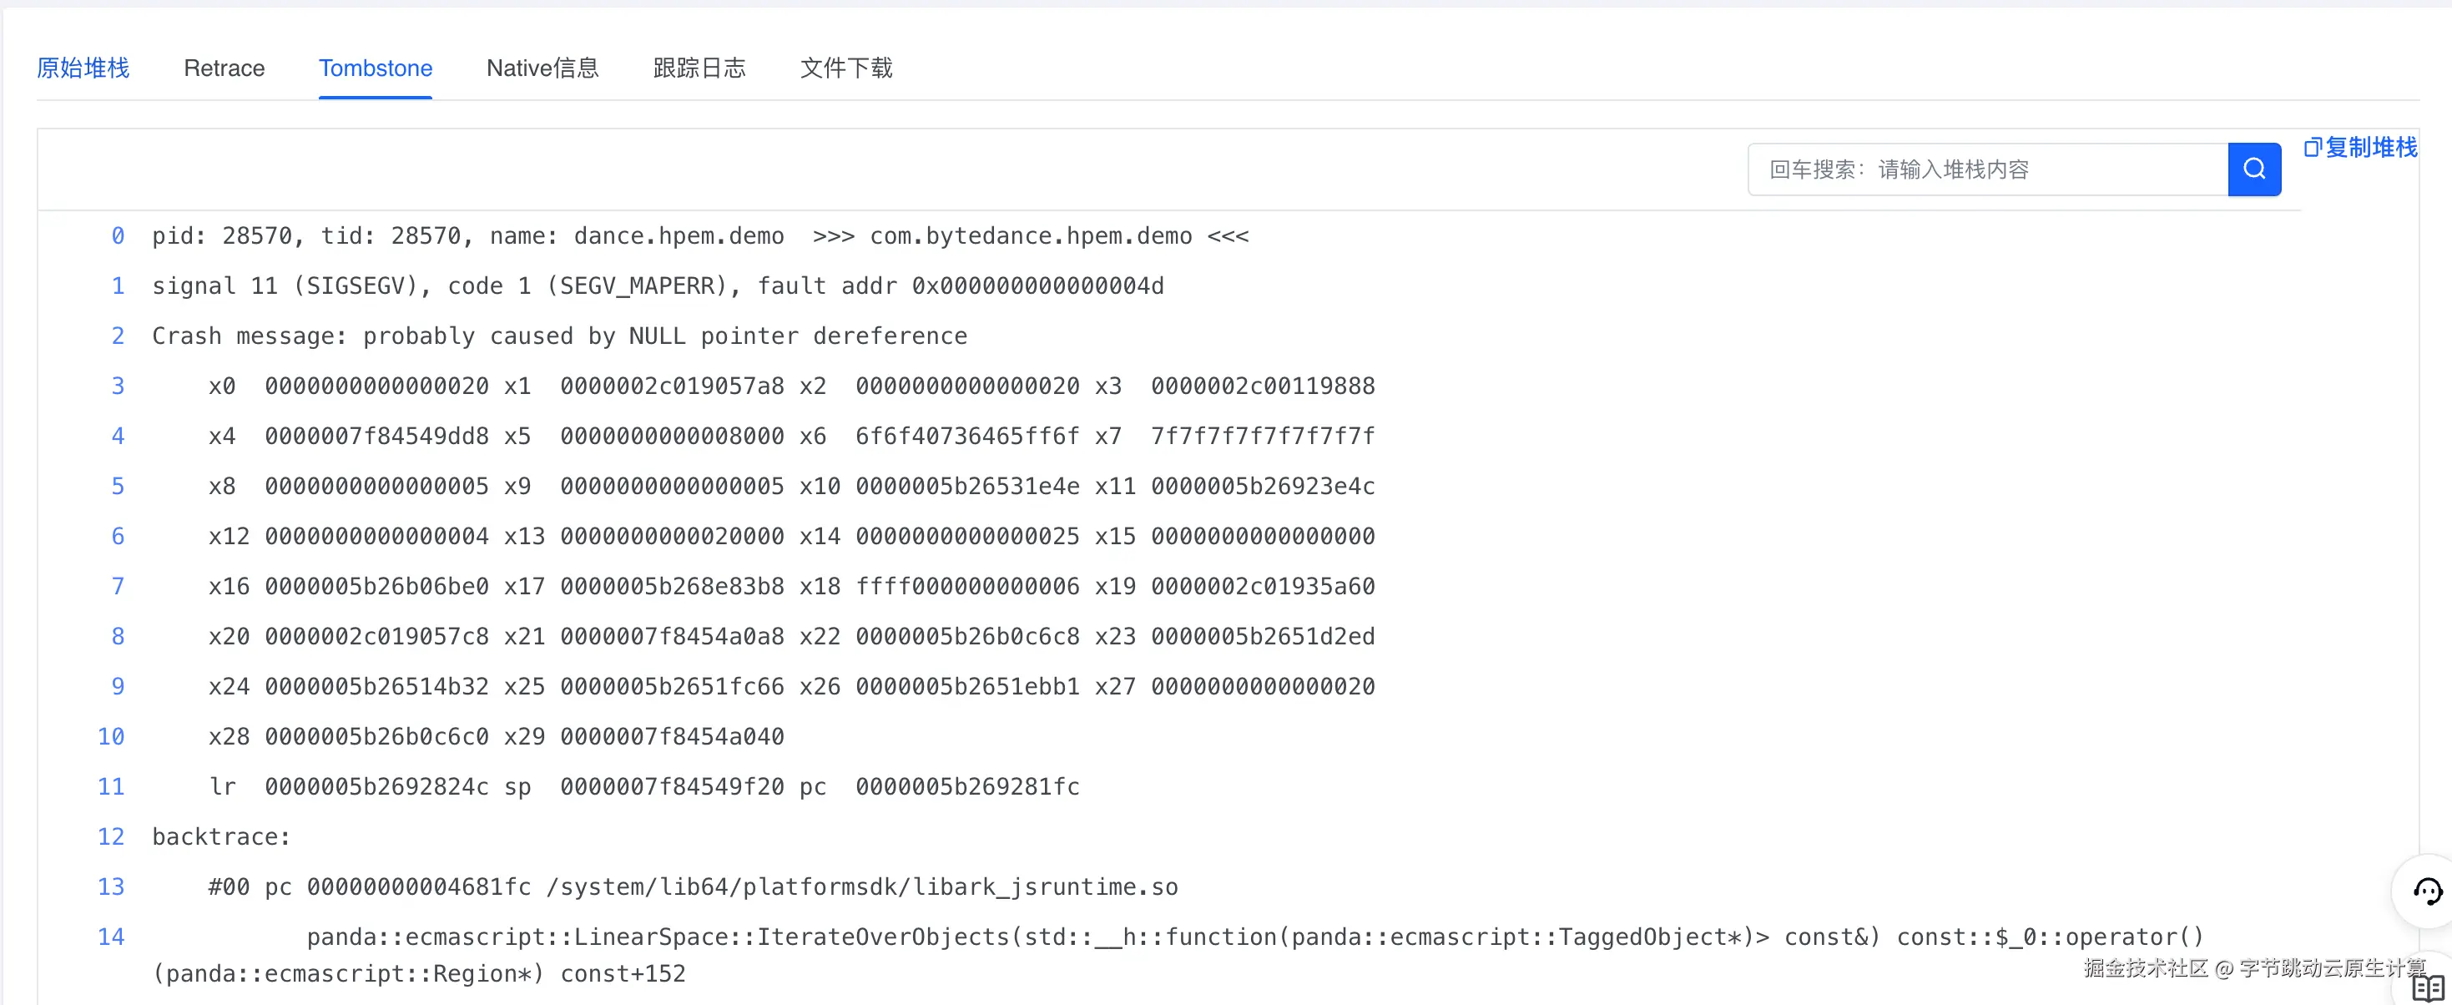The image size is (2452, 1005).
Task: Click line number 0 in gutter
Action: coord(117,236)
